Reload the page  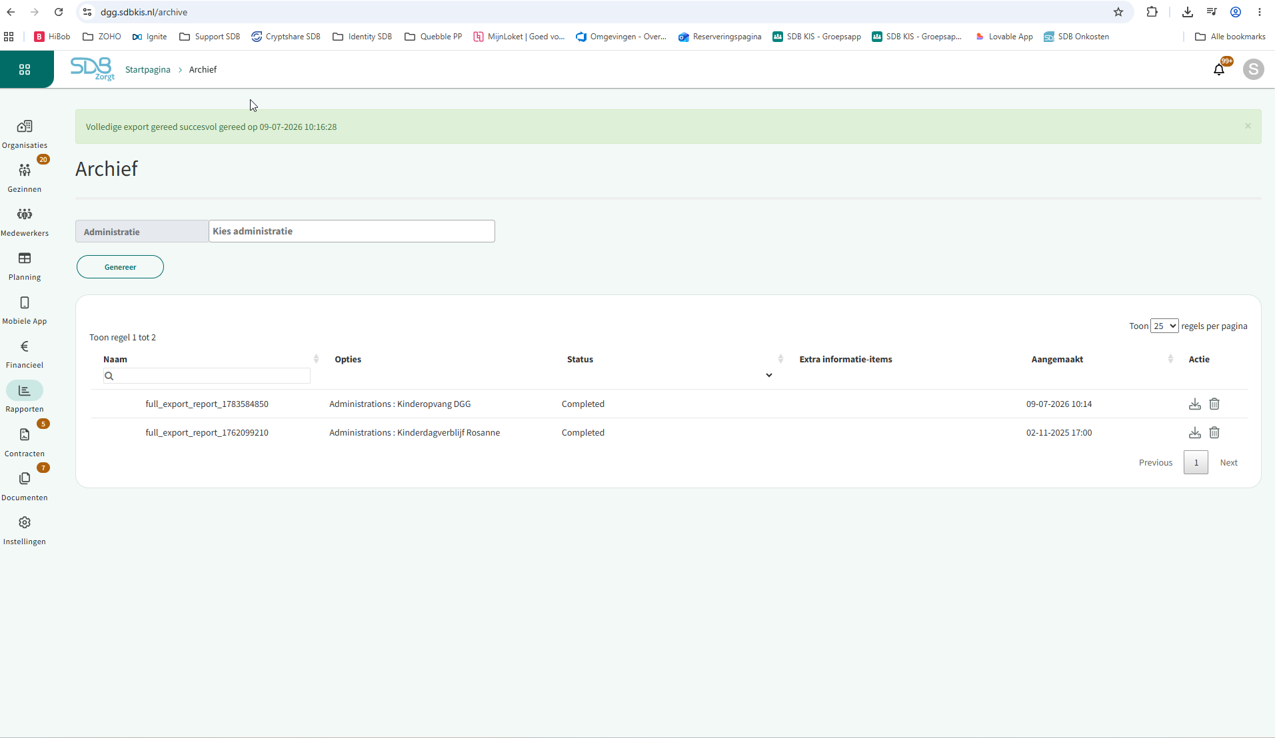click(59, 12)
